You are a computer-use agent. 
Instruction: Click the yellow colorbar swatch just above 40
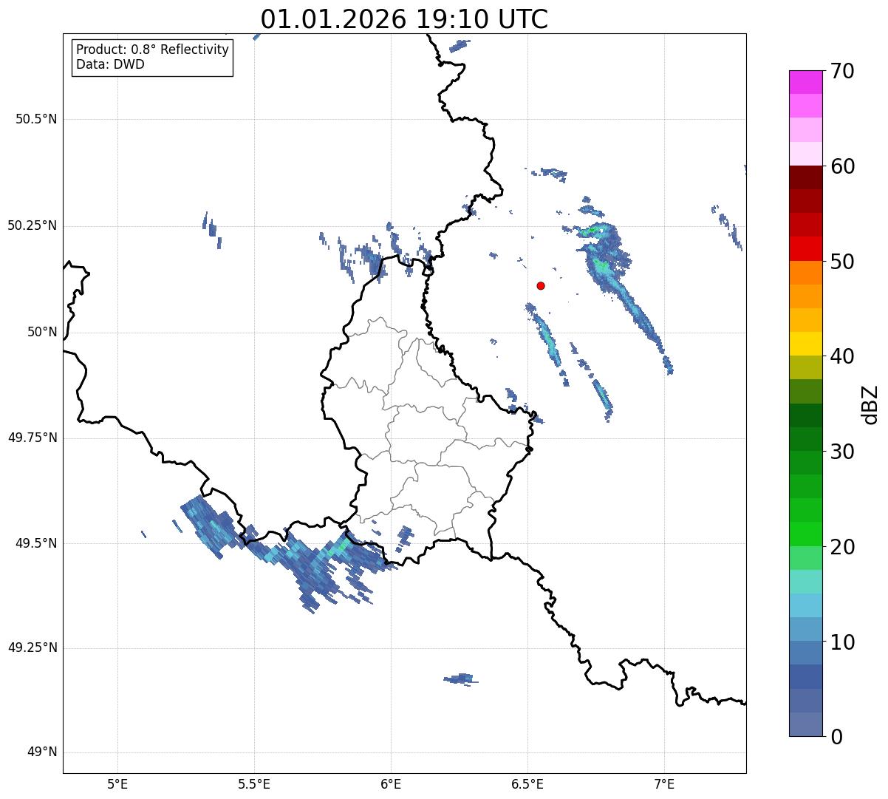point(805,344)
